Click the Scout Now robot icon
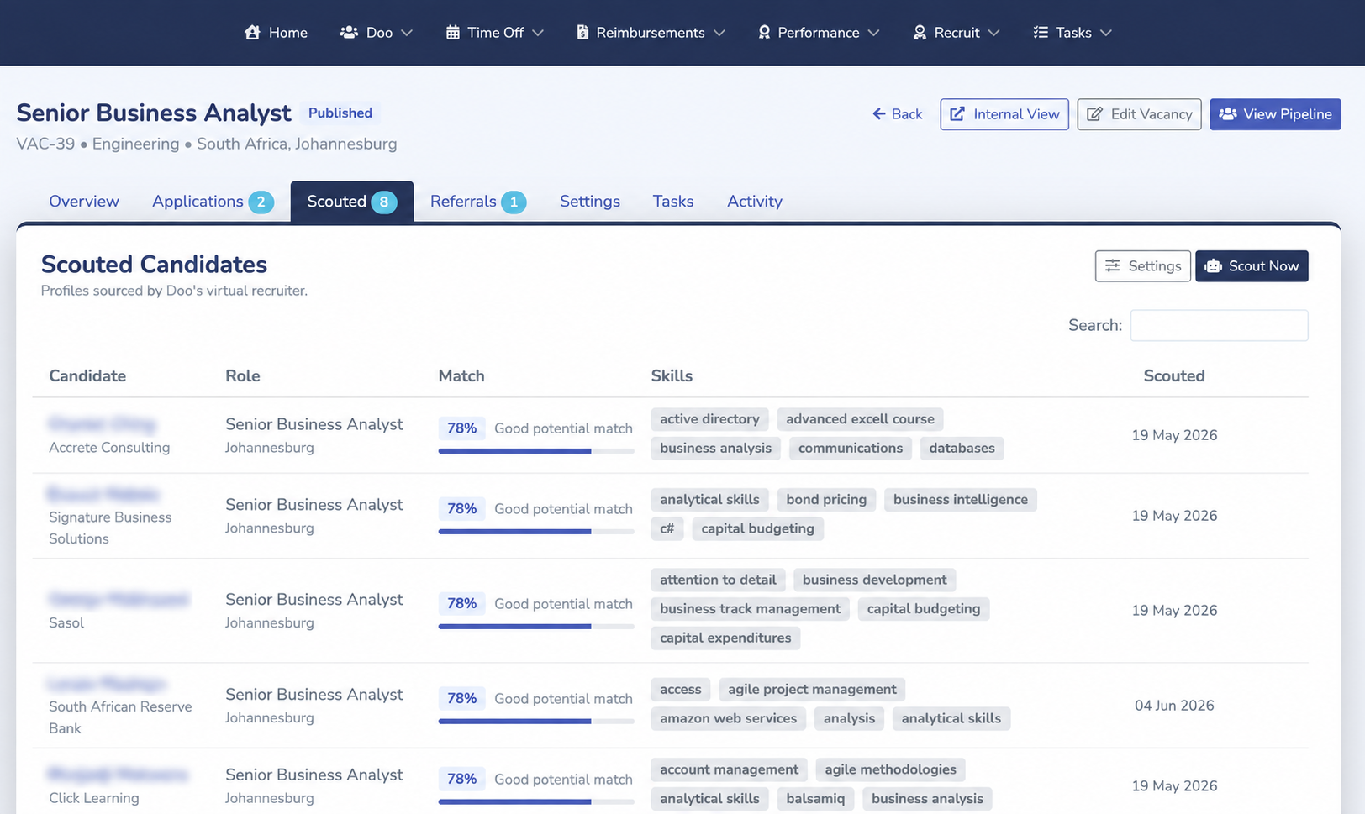 tap(1213, 266)
